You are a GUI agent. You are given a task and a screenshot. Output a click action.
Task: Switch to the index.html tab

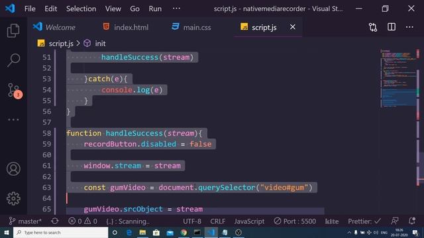[126, 27]
